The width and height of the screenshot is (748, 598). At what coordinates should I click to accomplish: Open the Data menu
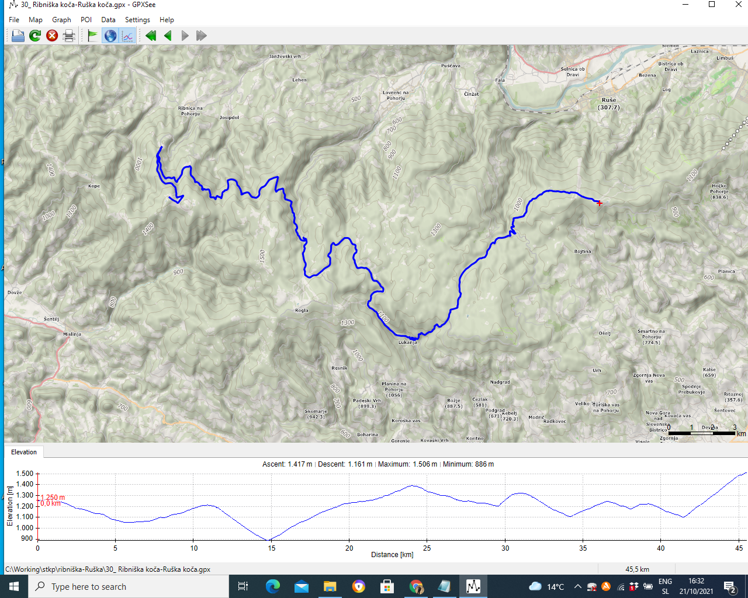(108, 20)
